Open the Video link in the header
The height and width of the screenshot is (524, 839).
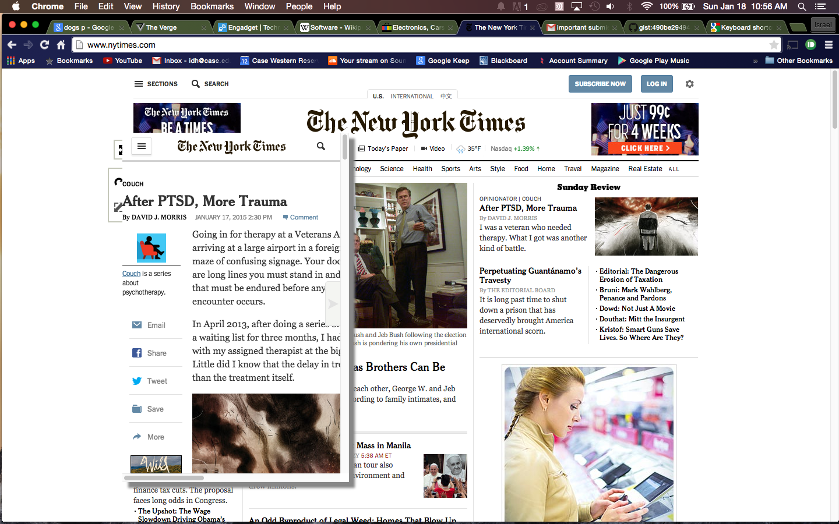coord(433,148)
